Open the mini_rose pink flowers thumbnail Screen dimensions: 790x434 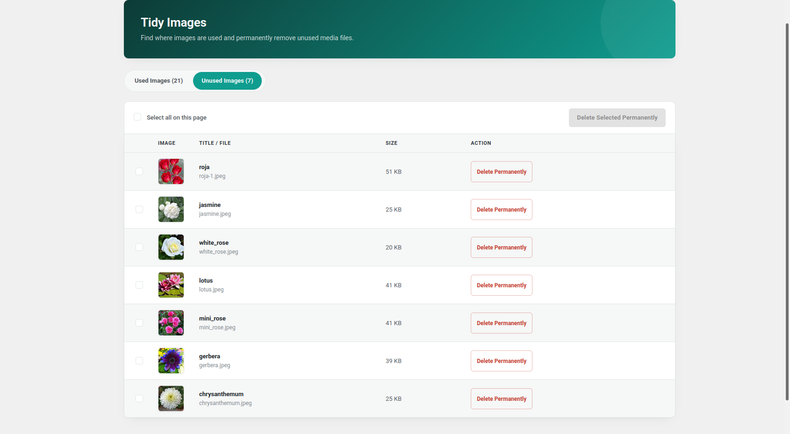pyautogui.click(x=171, y=323)
